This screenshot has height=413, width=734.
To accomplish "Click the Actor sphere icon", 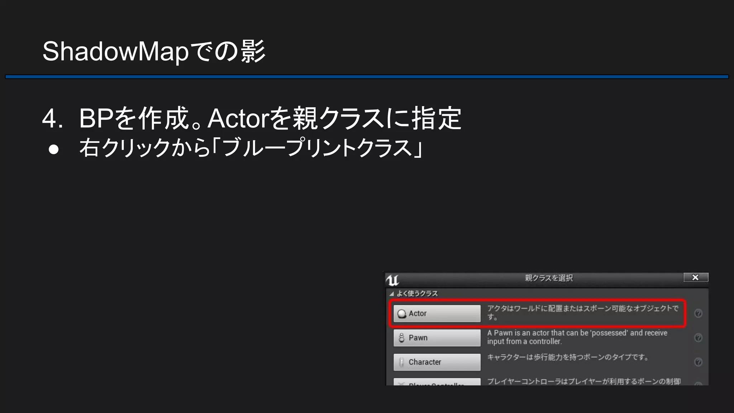I will tap(402, 314).
